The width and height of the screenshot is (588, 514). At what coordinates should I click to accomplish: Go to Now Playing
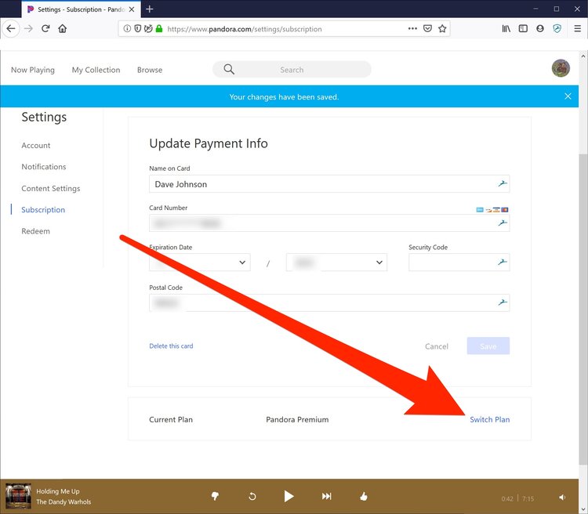33,70
